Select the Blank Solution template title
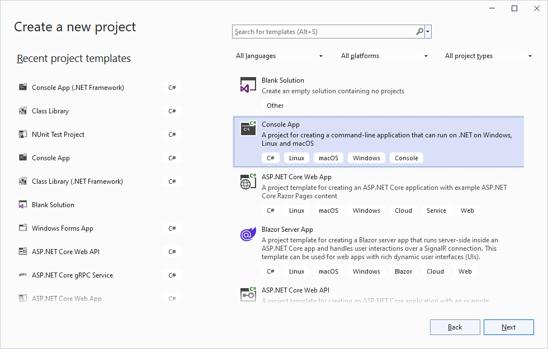This screenshot has height=349, width=548. point(283,80)
